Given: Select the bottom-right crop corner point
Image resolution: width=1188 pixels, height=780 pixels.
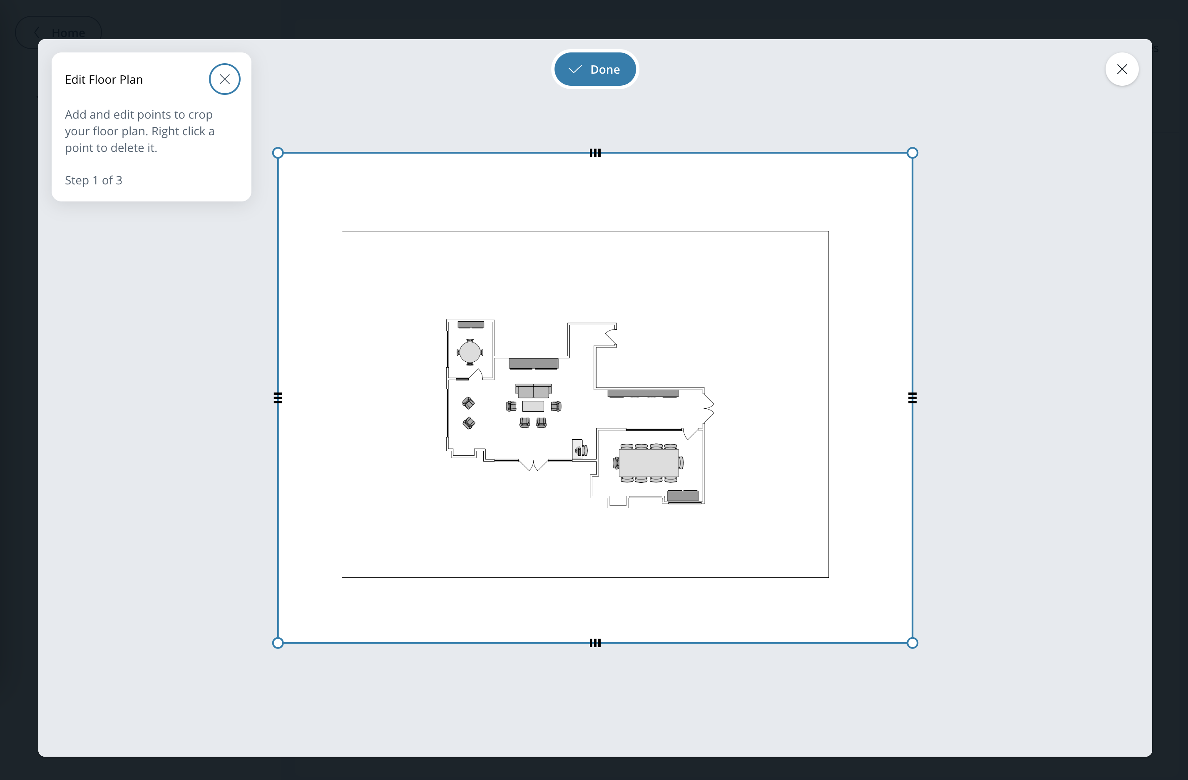Looking at the screenshot, I should pos(912,643).
